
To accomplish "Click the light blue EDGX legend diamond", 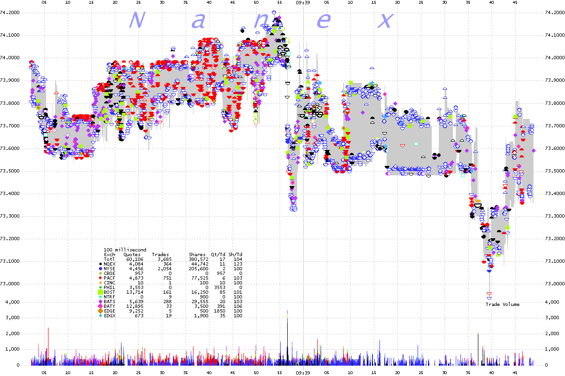I will 100,315.
